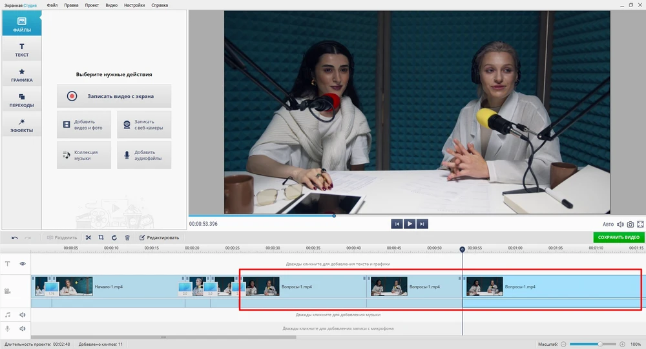This screenshot has width=646, height=349.
Task: Open fullscreen preview mode icon
Action: point(640,224)
